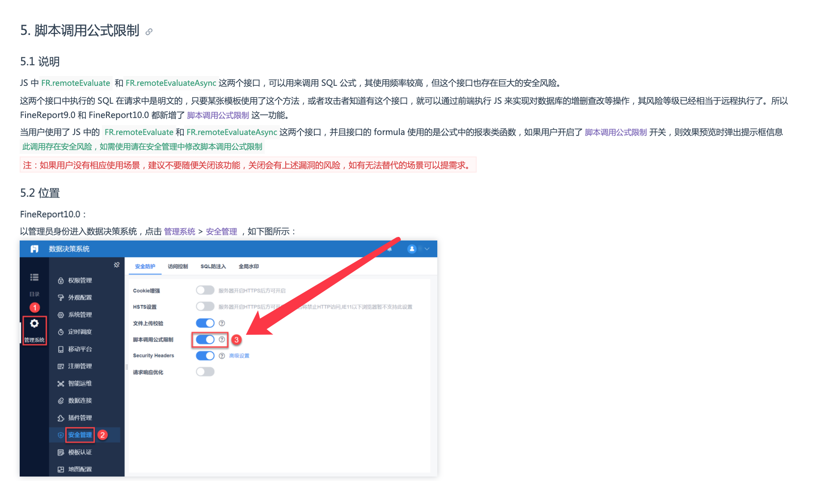Open 模板认证 in the side menu
829x481 pixels.
tap(80, 452)
